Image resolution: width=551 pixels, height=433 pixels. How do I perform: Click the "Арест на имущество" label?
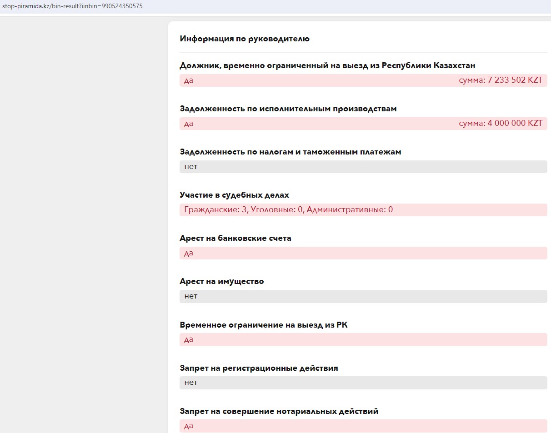pos(222,281)
